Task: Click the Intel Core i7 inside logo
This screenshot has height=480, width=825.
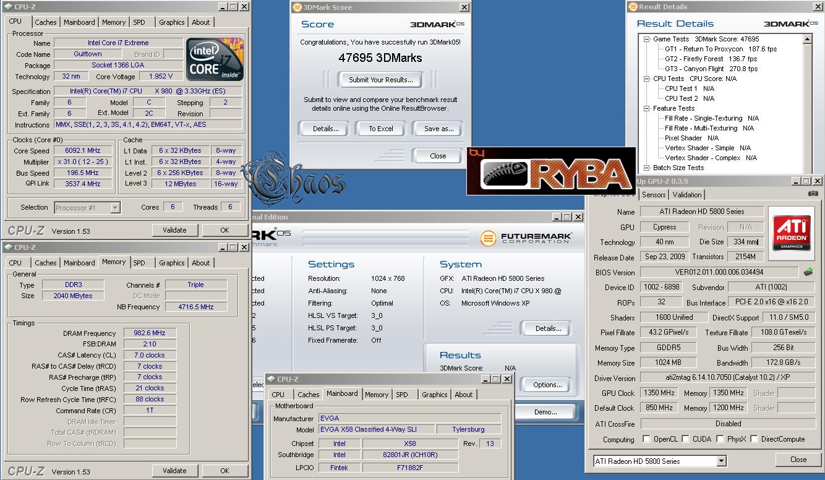Action: point(215,59)
